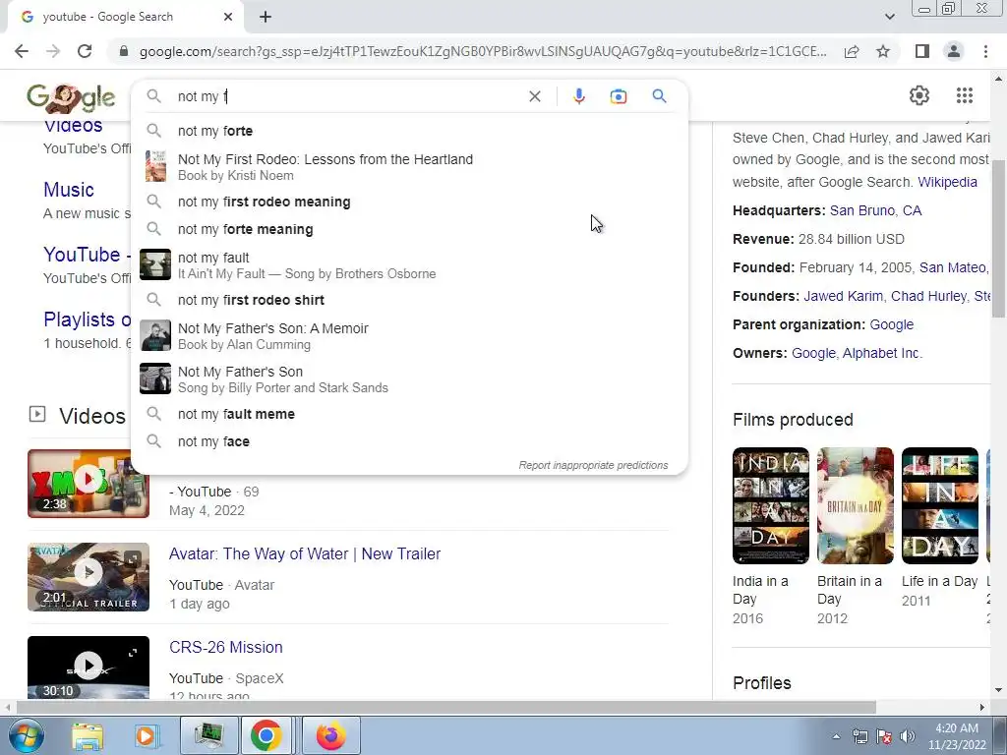Open the Wikipedia link

point(947,182)
